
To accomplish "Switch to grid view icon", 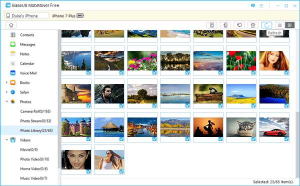I will point(289,25).
